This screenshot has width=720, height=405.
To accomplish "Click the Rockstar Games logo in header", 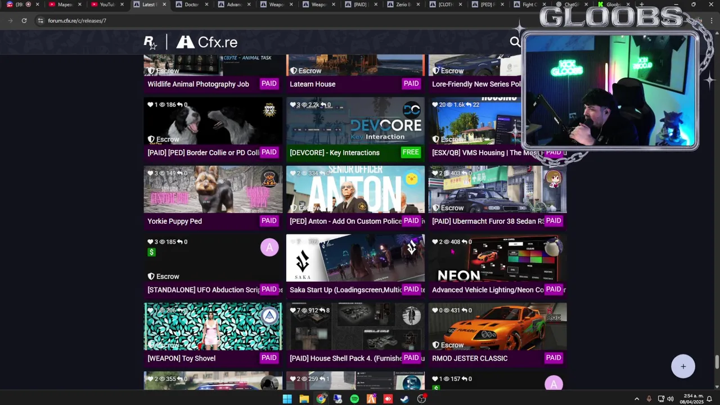I will coord(150,42).
